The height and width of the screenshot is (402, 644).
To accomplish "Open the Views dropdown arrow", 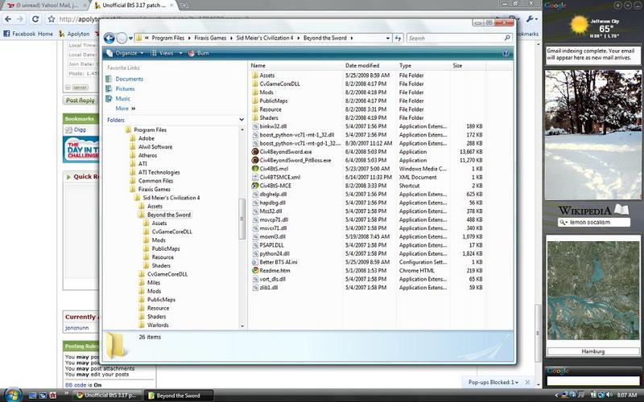I will [180, 53].
